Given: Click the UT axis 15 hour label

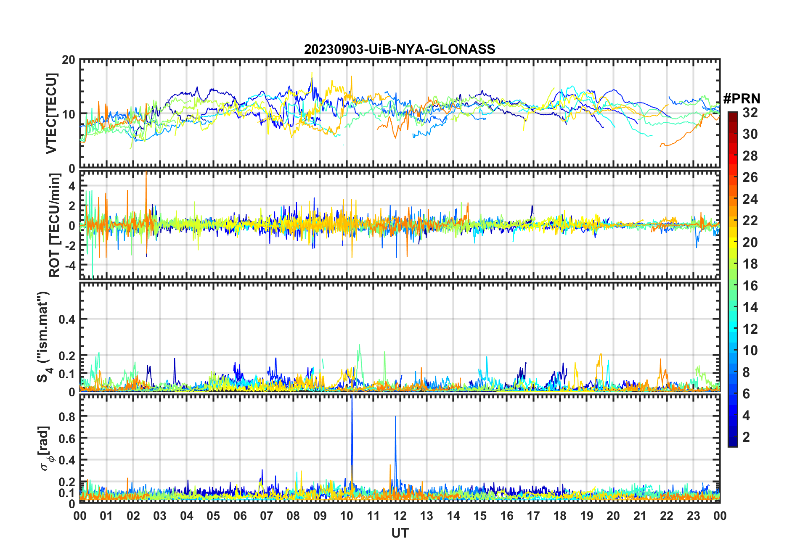Looking at the screenshot, I should [480, 516].
